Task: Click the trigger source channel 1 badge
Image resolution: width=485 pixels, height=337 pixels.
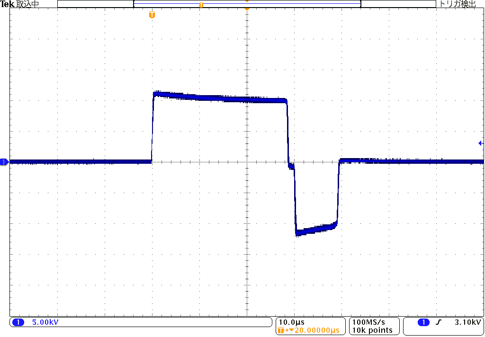Action: click(423, 322)
